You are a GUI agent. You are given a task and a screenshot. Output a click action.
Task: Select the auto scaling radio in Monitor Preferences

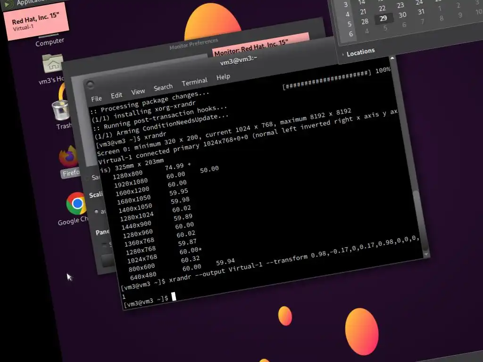(x=96, y=212)
